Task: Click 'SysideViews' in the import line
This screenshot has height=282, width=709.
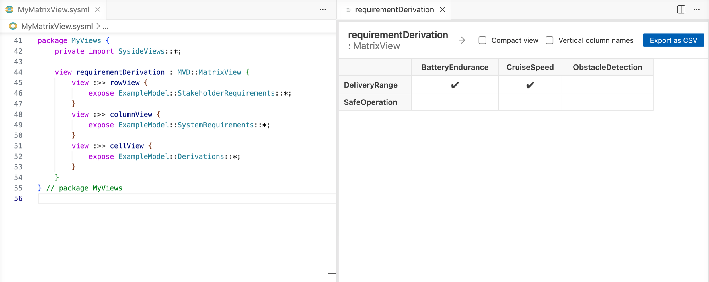Action: (141, 51)
